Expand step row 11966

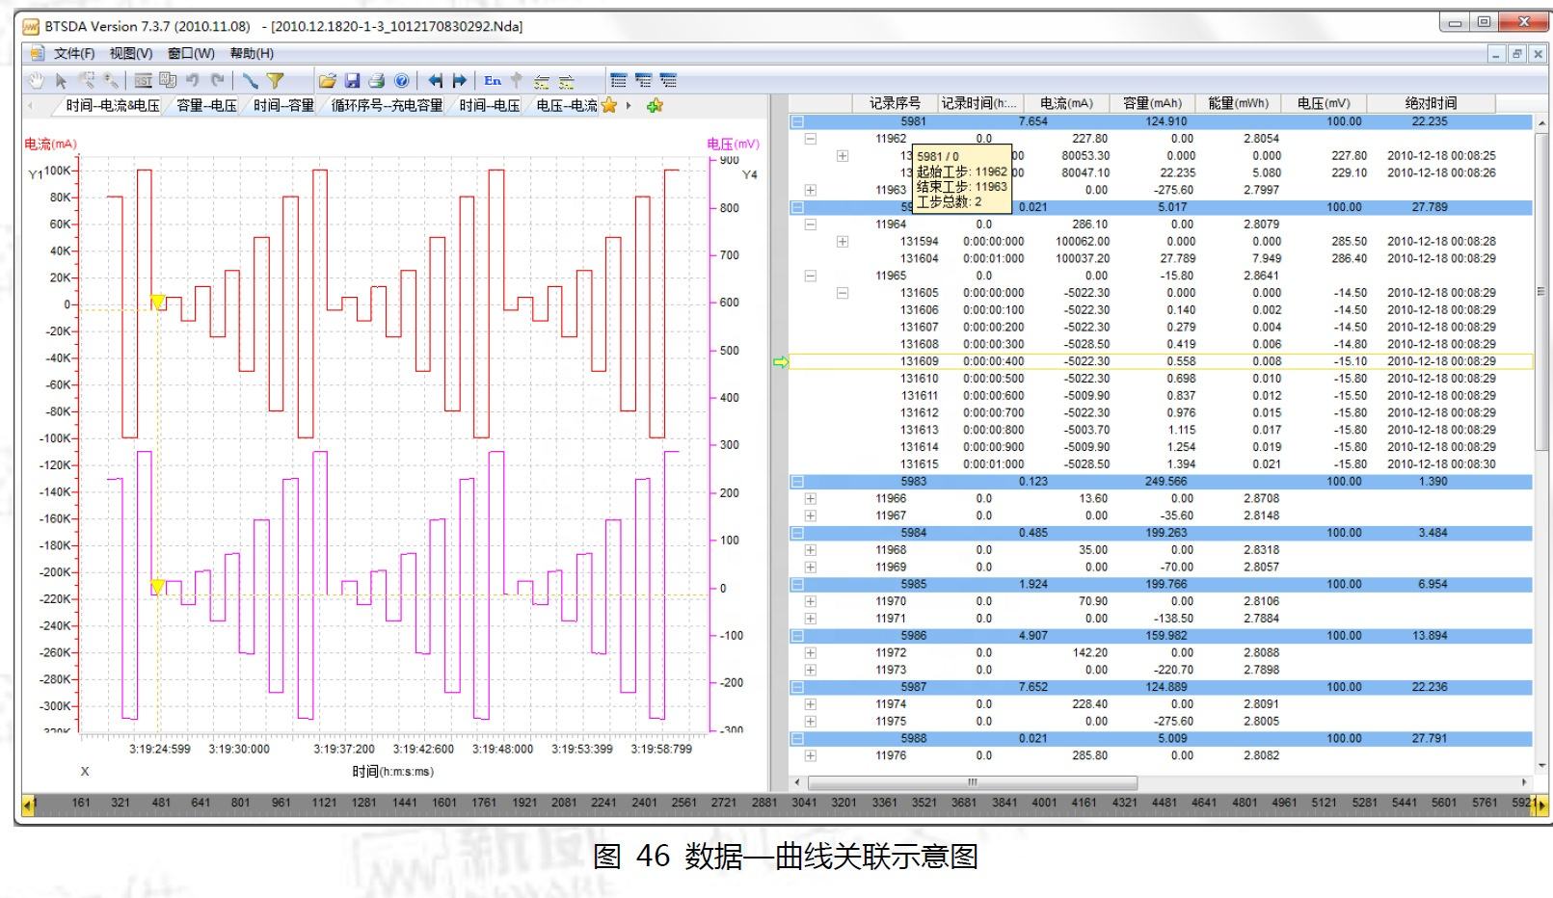tap(810, 499)
